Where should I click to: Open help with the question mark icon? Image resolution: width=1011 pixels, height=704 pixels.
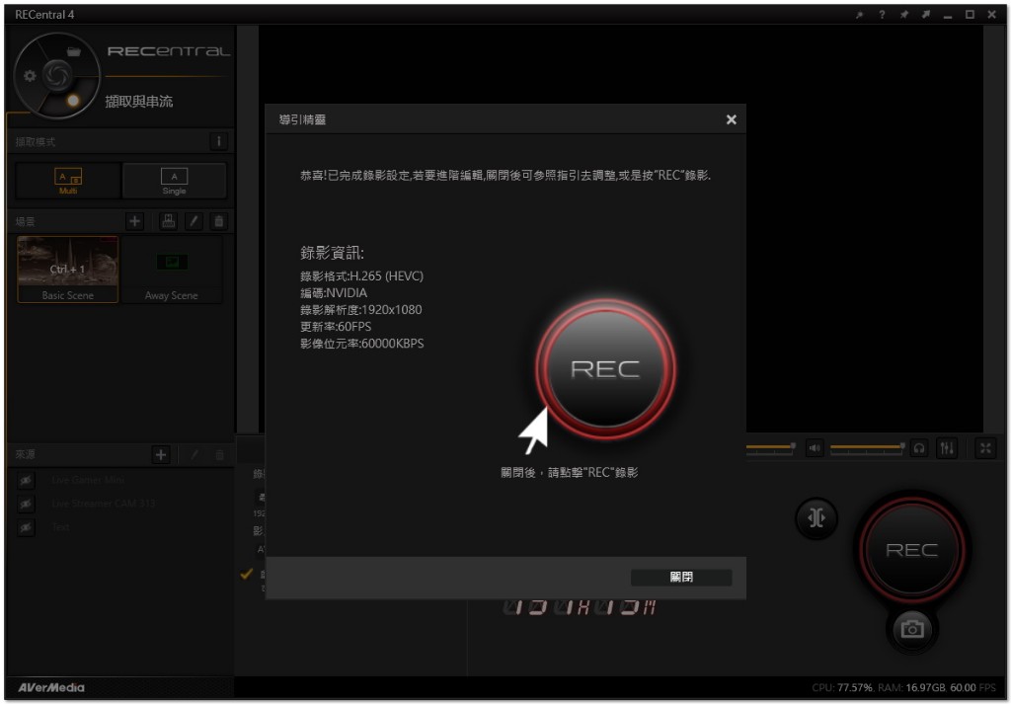882,14
